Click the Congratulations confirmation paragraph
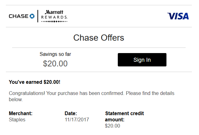Image resolution: width=199 pixels, height=135 pixels. 91,96
